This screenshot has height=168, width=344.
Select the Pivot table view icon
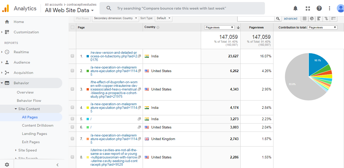tap(334, 19)
